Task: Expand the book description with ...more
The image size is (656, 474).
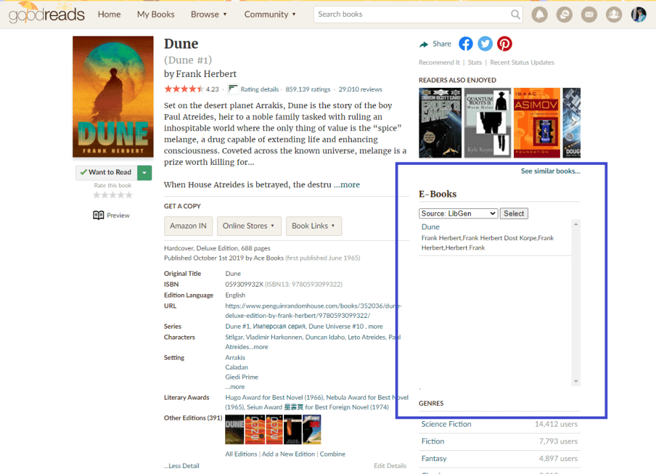Action: pyautogui.click(x=347, y=185)
